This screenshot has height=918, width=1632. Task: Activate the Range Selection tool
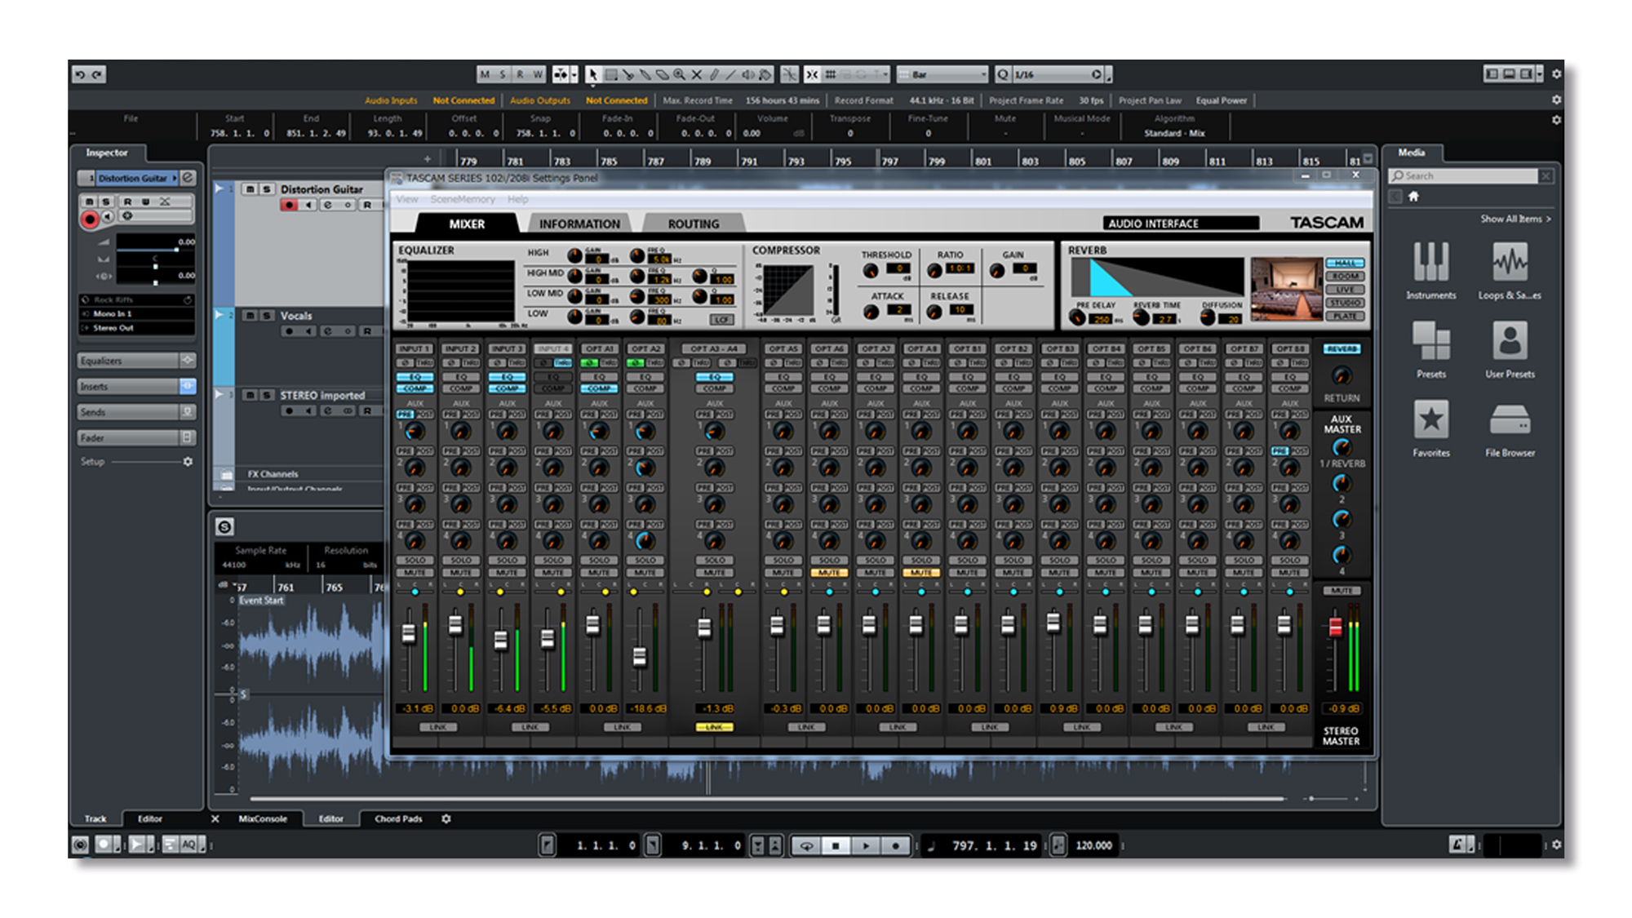[611, 74]
